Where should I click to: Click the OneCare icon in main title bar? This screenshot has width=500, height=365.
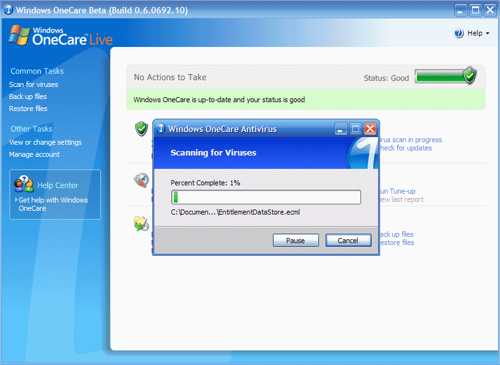(8, 10)
